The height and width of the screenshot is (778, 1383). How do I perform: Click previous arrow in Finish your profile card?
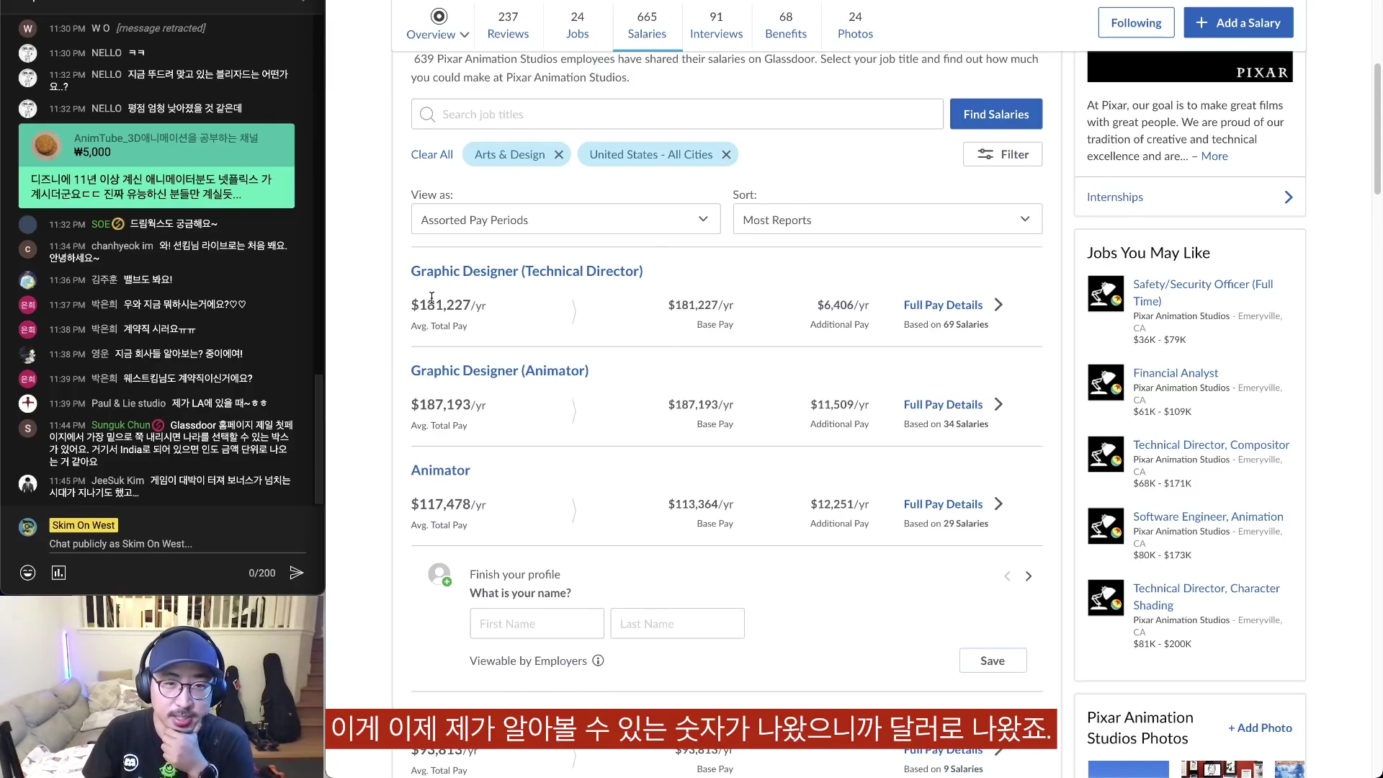1007,576
